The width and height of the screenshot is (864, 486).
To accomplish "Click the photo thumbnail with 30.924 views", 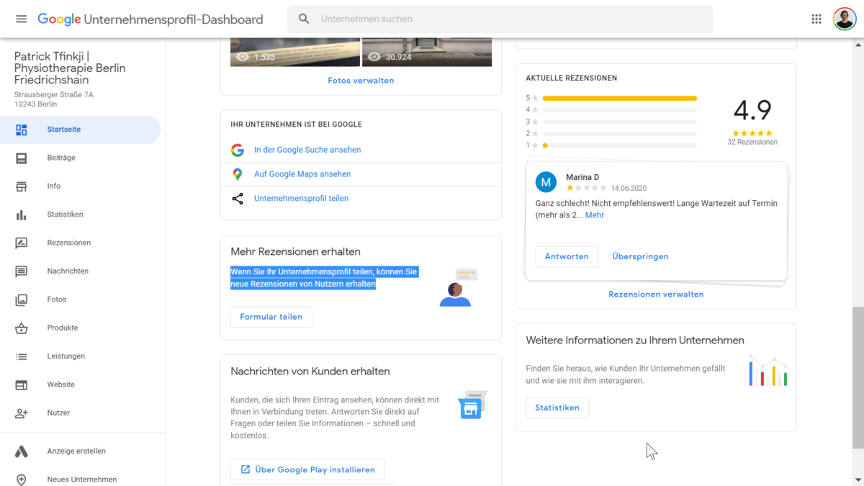I will 427,52.
